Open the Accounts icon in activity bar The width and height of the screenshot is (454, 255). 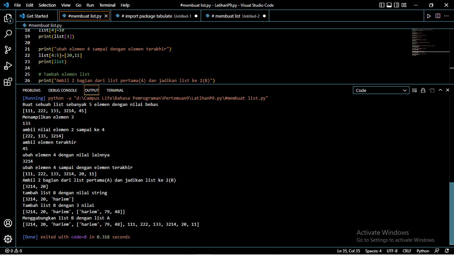[8, 223]
